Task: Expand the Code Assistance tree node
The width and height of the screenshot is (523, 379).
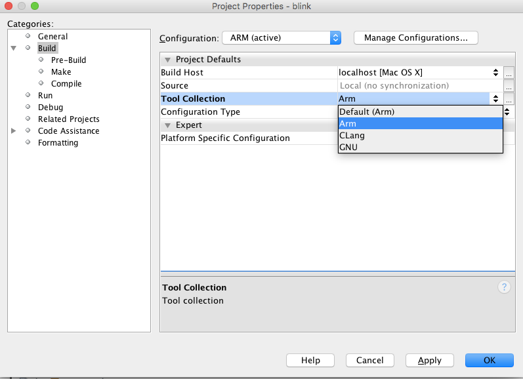Action: click(14, 130)
